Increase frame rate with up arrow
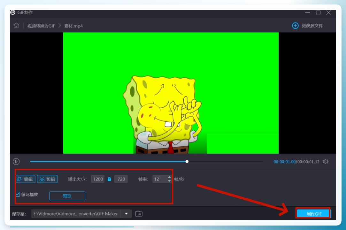The image size is (346, 230). click(169, 177)
